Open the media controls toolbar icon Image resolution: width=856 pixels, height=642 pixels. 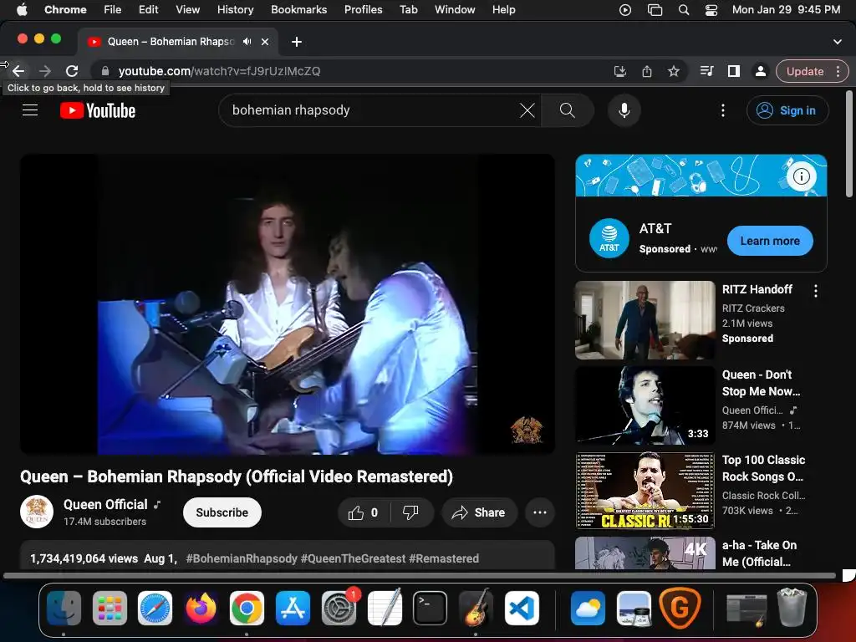pos(707,71)
